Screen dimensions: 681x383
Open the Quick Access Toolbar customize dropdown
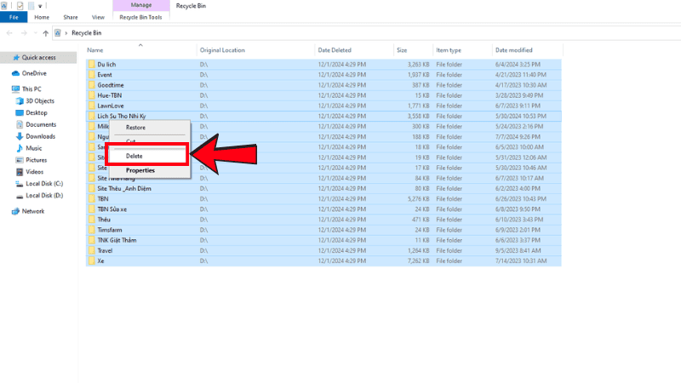[x=40, y=5]
